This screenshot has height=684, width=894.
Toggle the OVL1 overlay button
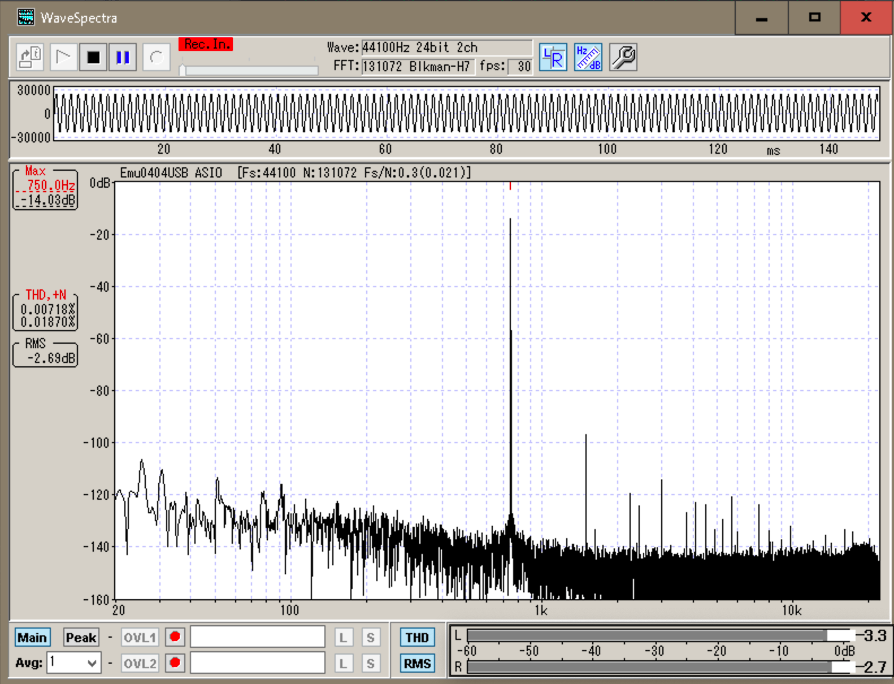(x=140, y=638)
